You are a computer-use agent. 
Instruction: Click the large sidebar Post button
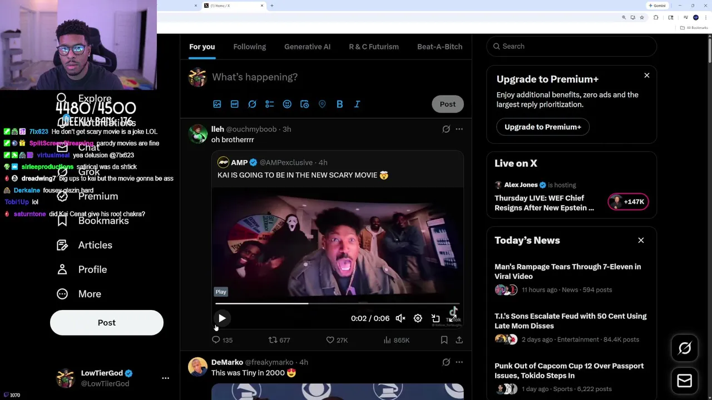[107, 323]
